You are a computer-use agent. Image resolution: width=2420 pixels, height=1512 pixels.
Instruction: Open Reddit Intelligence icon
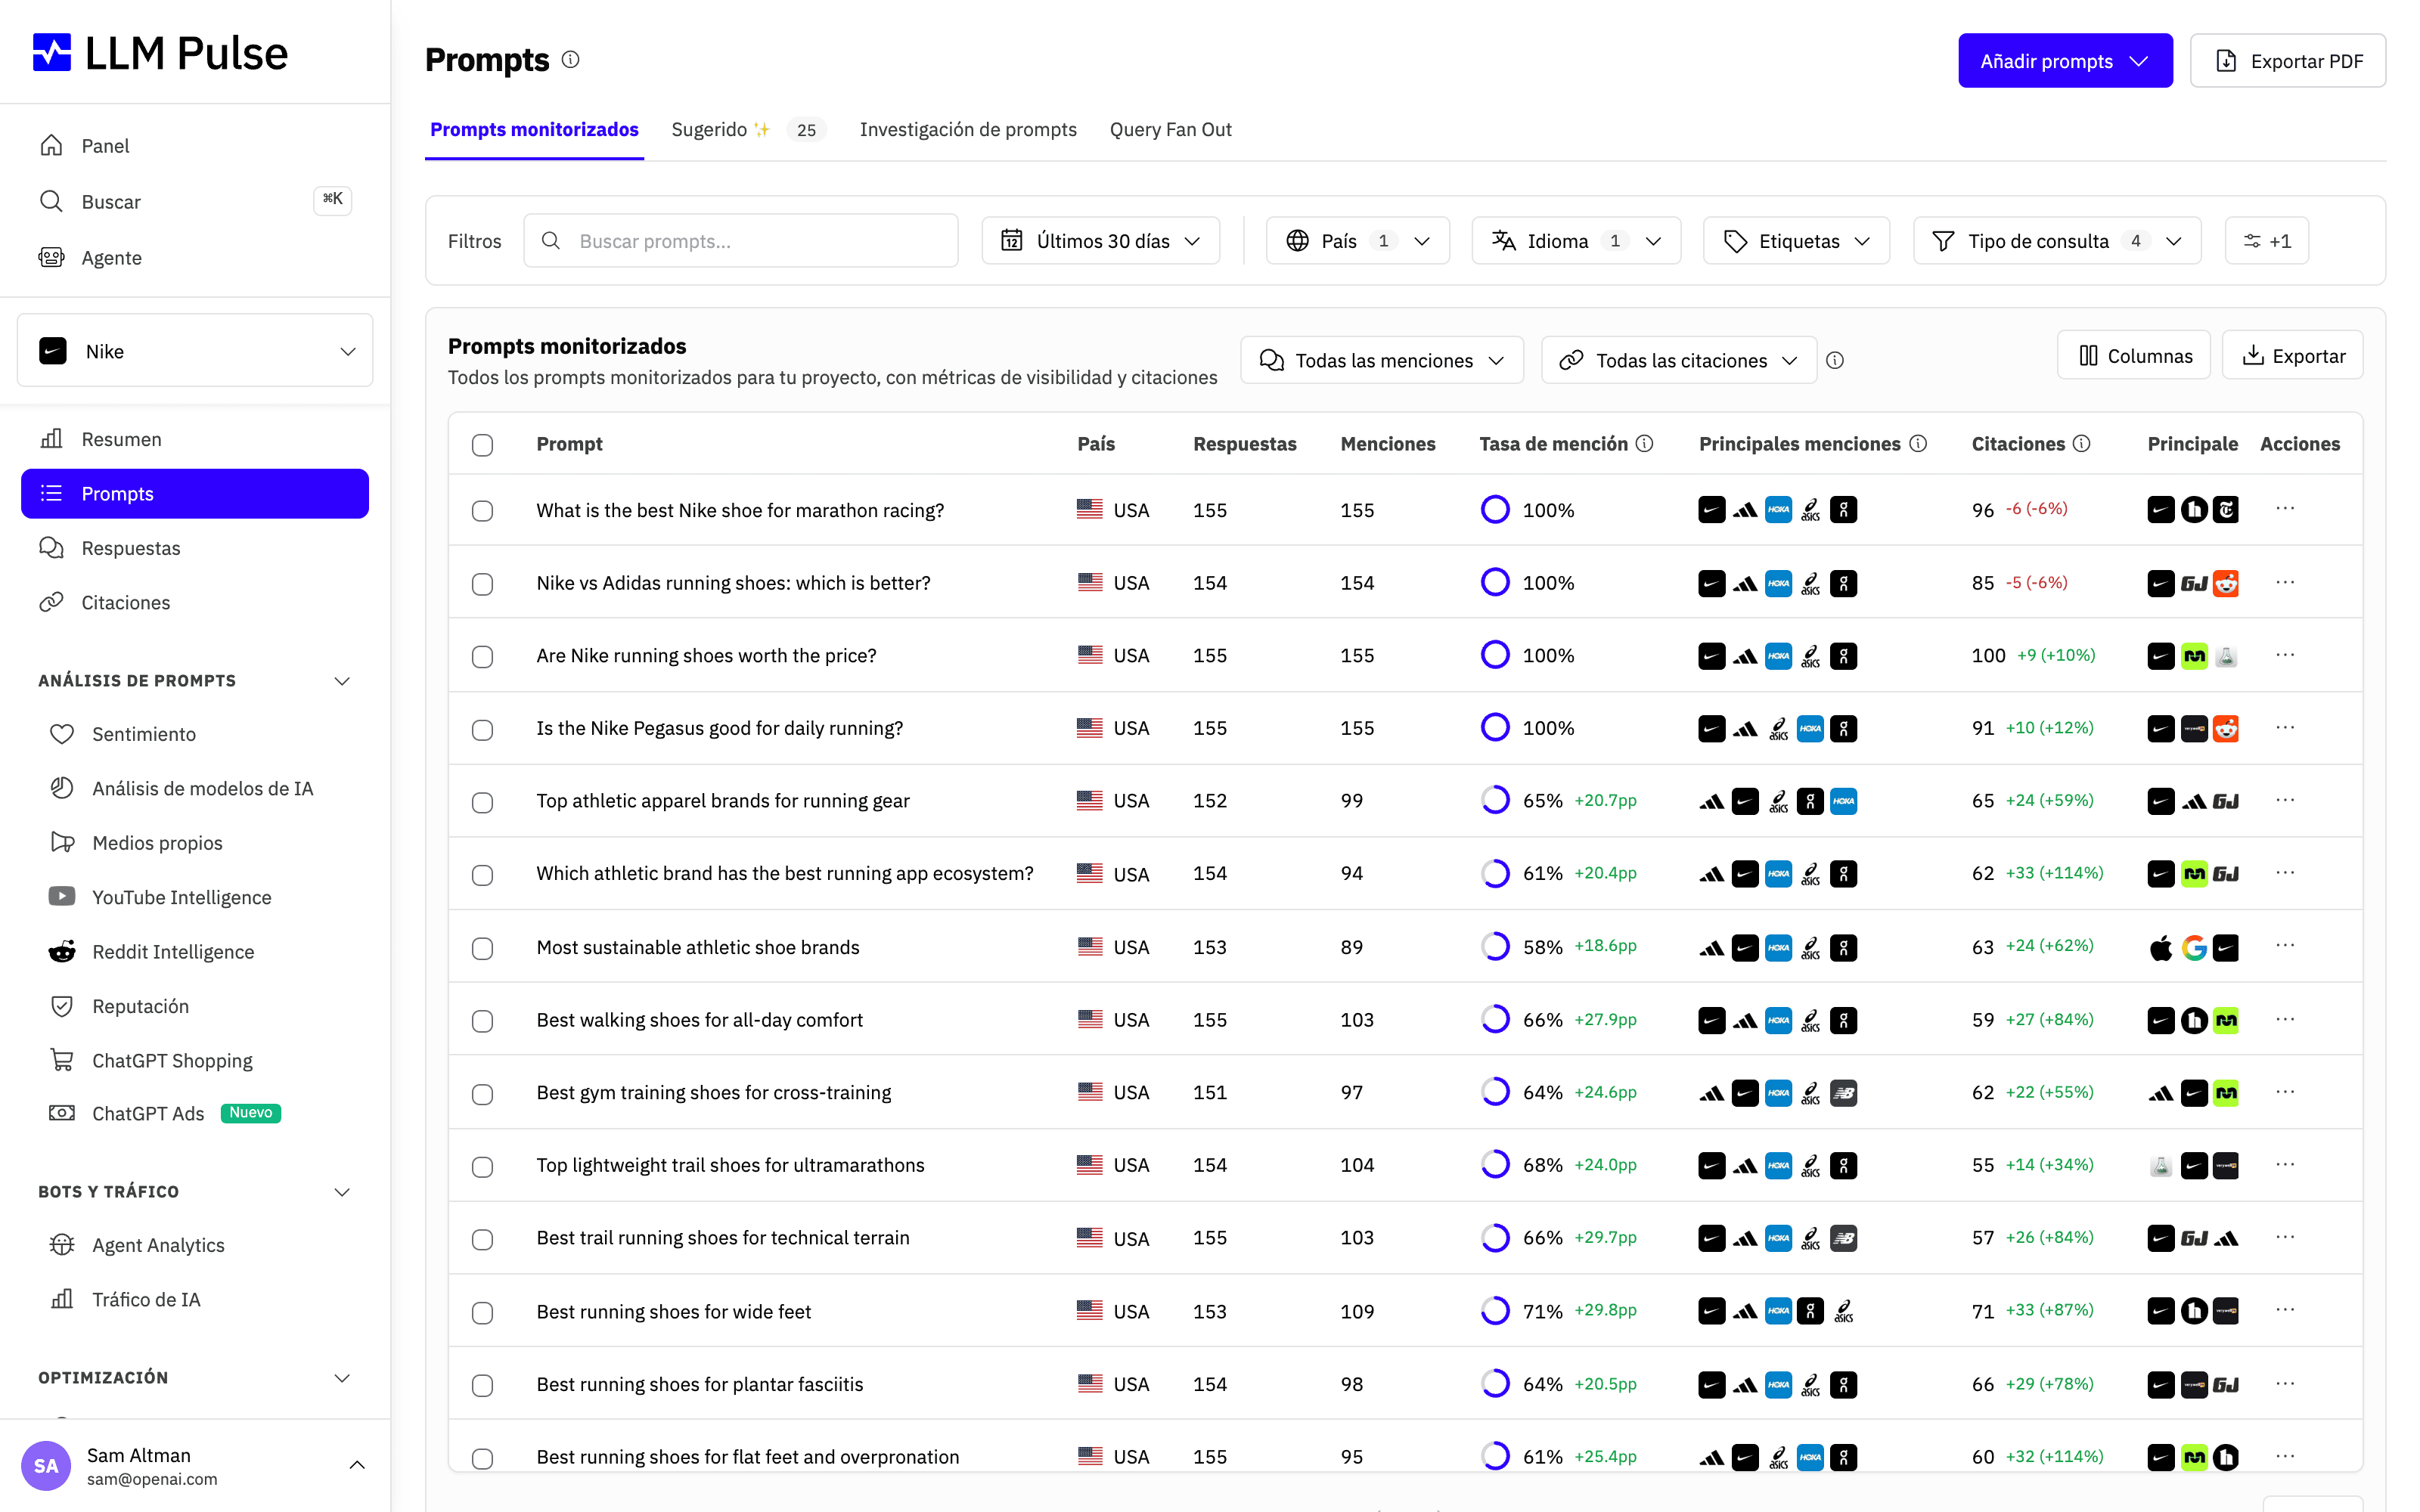point(62,951)
